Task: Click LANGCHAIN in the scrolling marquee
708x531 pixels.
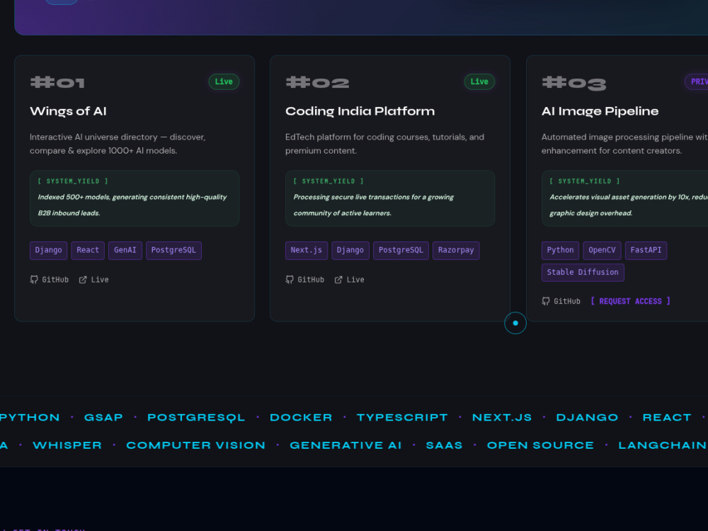Action: [663, 445]
